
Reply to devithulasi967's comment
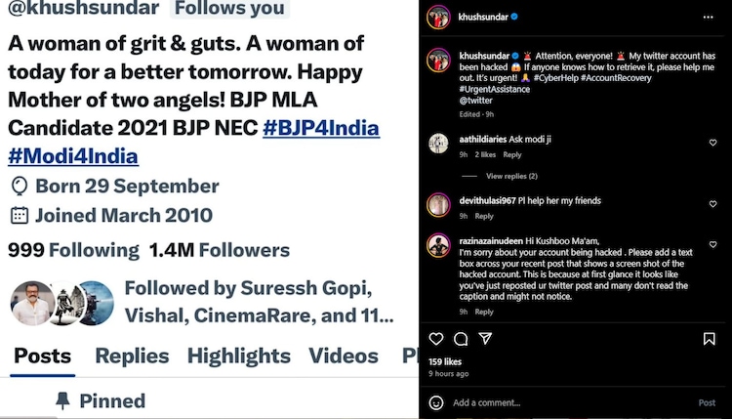(484, 216)
